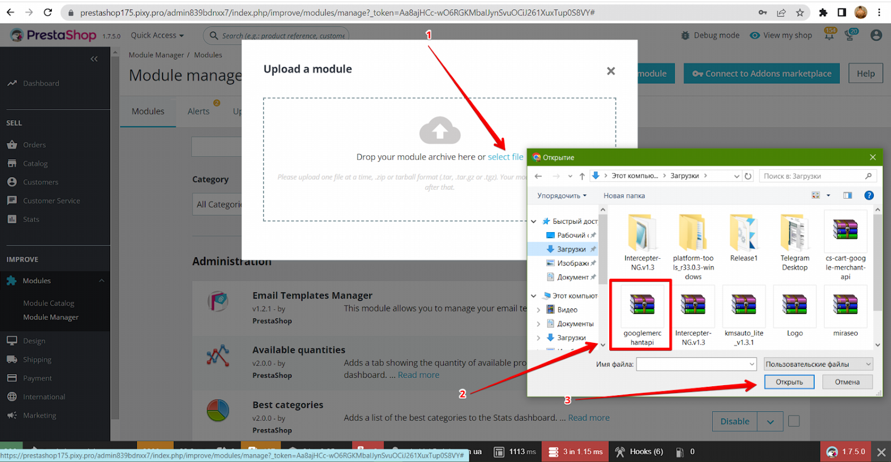Screen dimensions: 891x462
Task: Close the debug toolbar
Action: point(881,452)
